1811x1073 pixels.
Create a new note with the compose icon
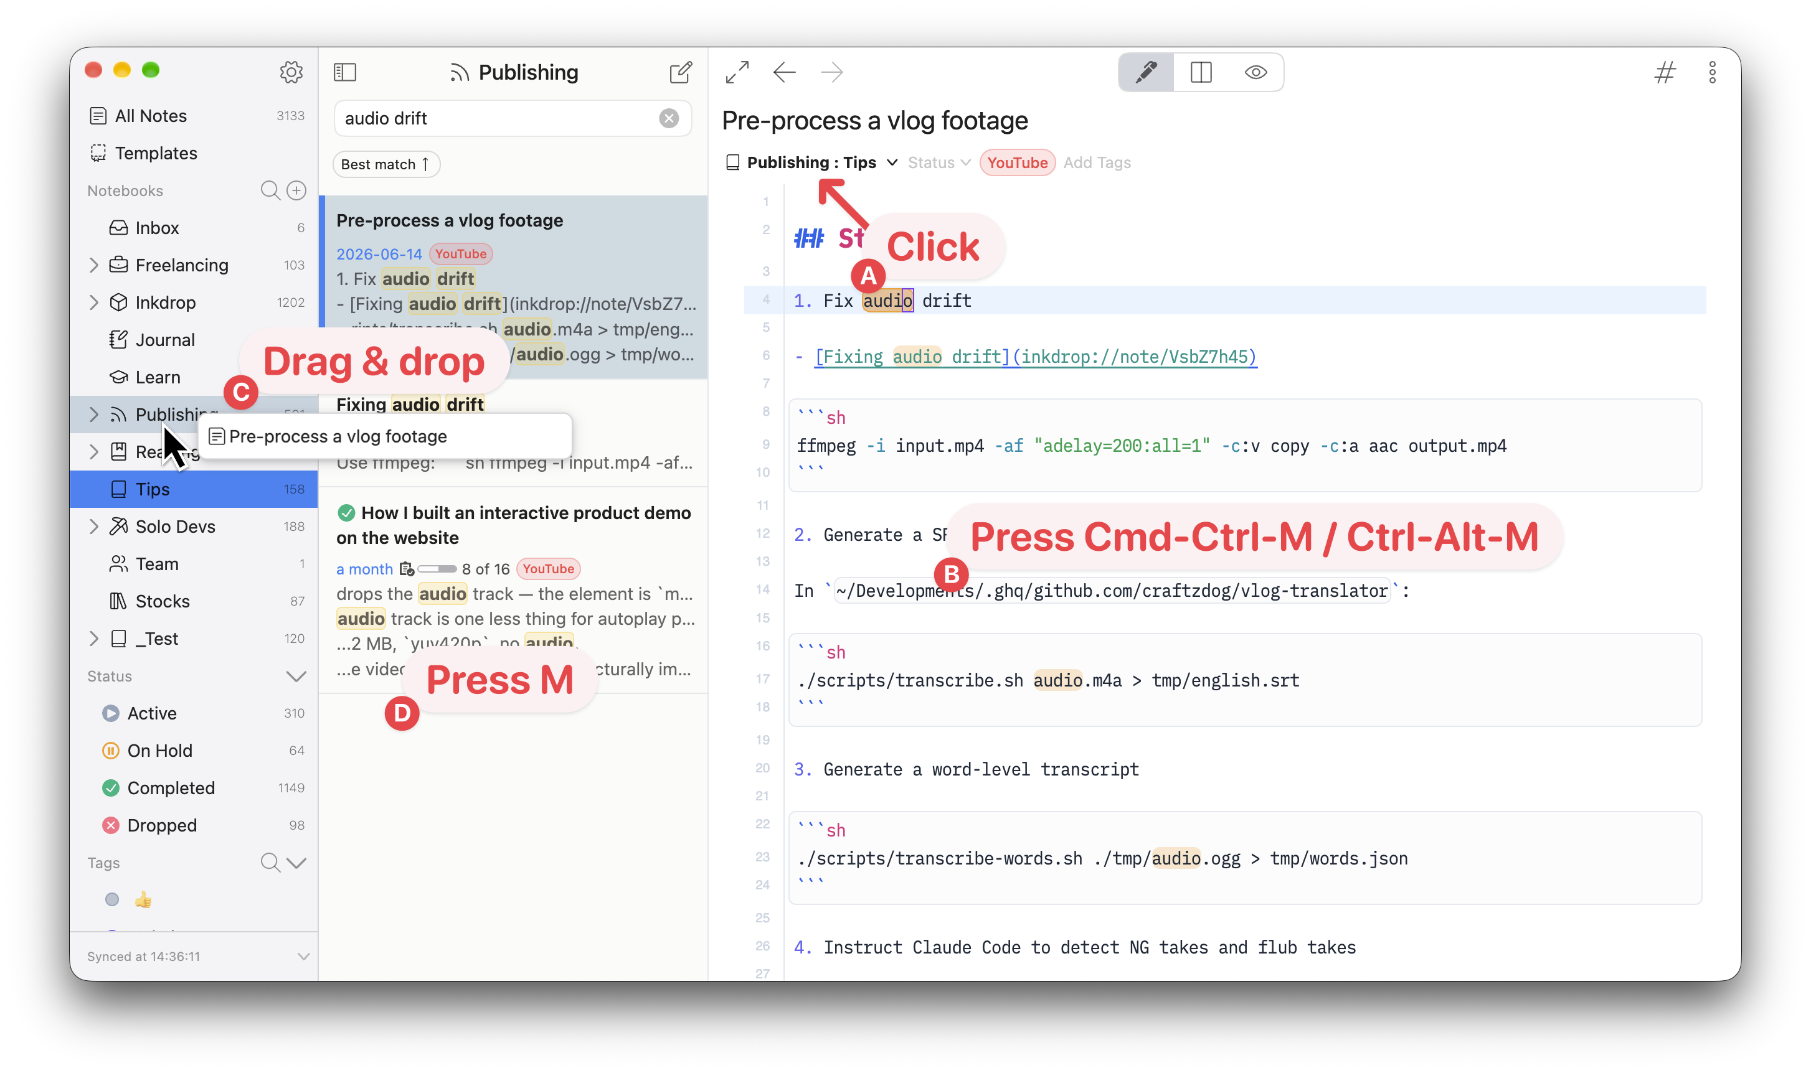(x=681, y=72)
